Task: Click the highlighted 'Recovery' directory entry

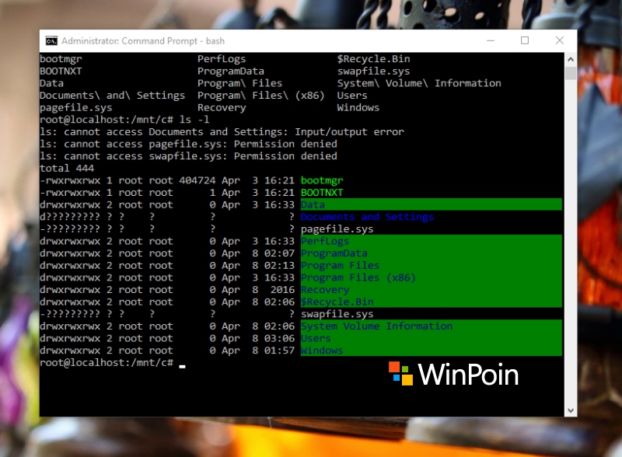Action: [x=325, y=290]
